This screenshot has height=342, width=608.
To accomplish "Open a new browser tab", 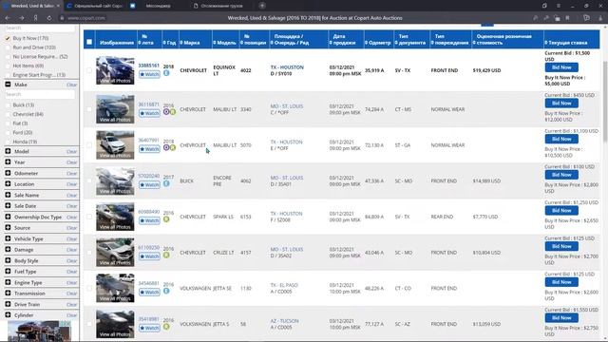I will pyautogui.click(x=262, y=6).
